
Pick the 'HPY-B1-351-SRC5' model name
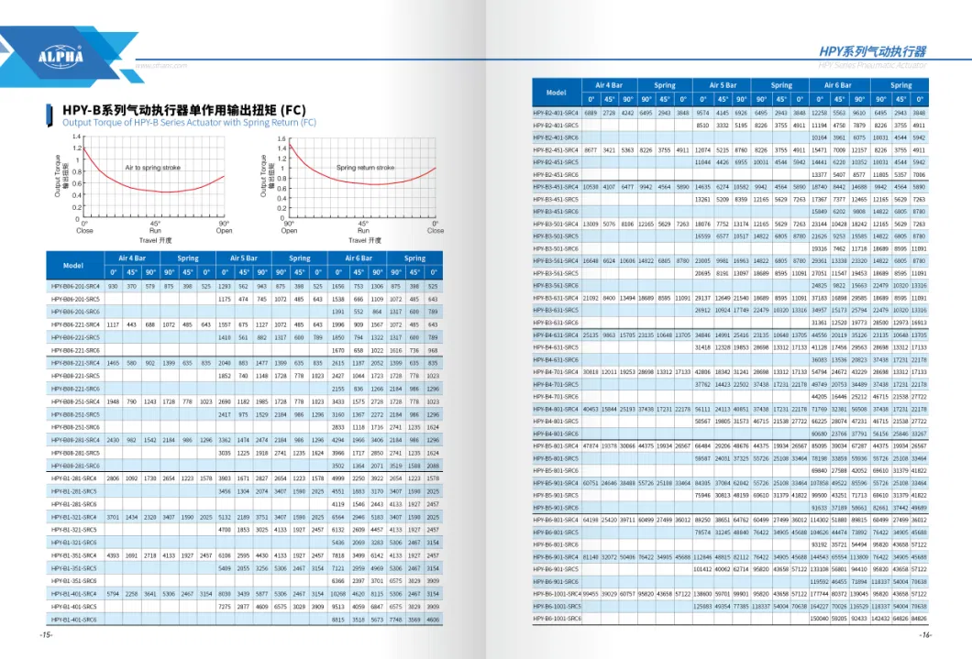(x=73, y=568)
